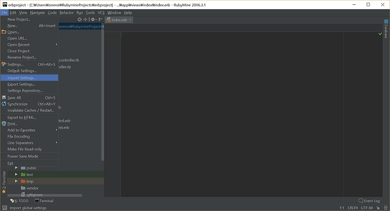Open the Help menu

[x=128, y=12]
